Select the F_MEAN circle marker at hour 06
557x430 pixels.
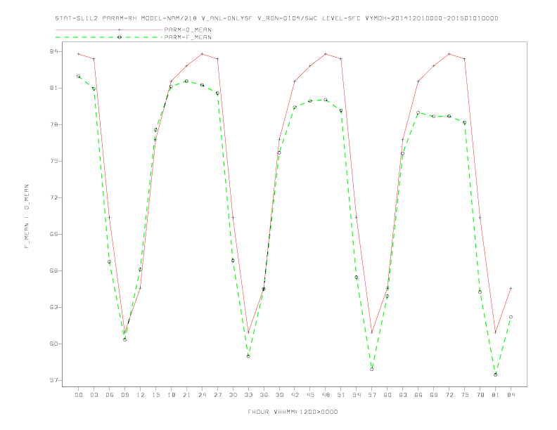tap(110, 262)
